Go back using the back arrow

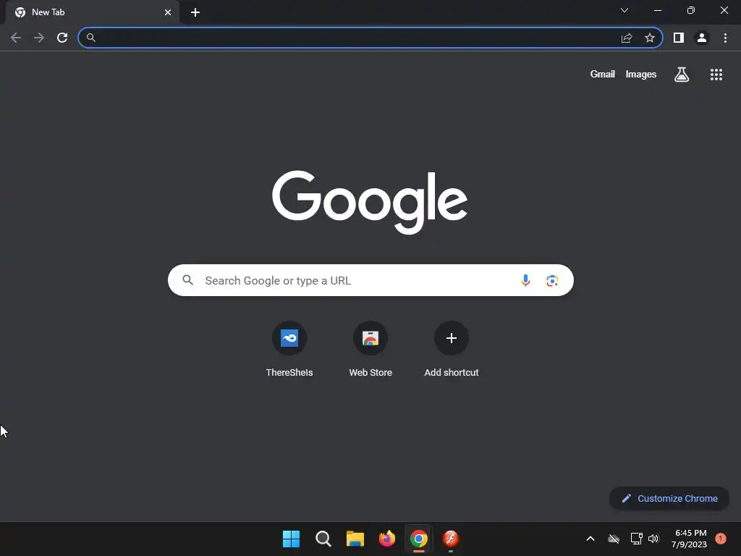pos(16,38)
